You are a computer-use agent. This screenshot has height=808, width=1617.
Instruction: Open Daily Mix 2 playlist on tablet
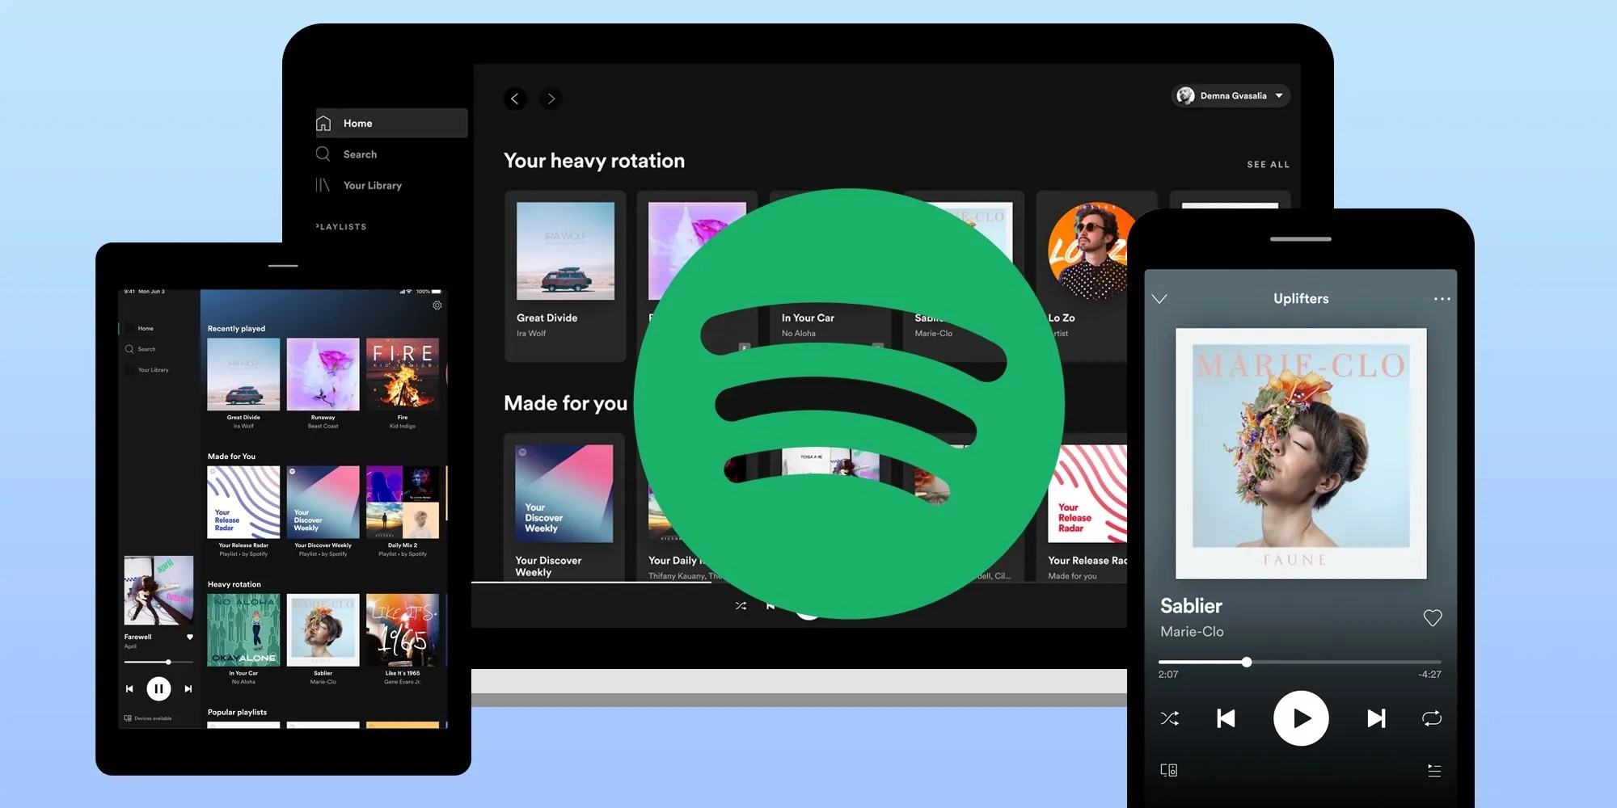[403, 502]
